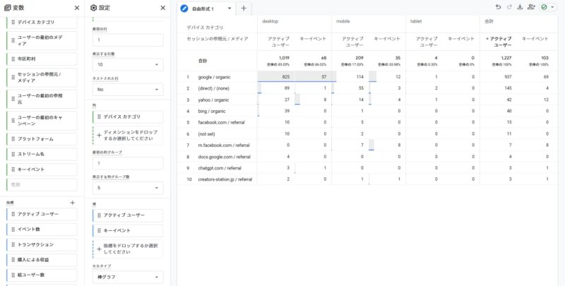The height and width of the screenshot is (286, 565).
Task: Close the 設定 panel
Action: pos(162,8)
